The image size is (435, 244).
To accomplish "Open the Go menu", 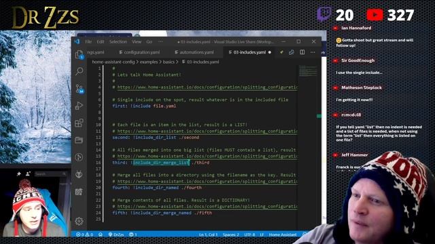I will (150, 42).
